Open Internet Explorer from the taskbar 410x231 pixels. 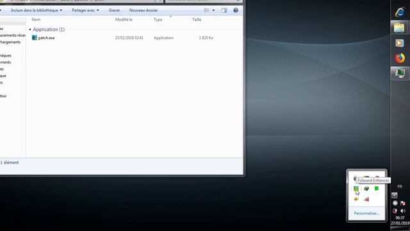400,12
